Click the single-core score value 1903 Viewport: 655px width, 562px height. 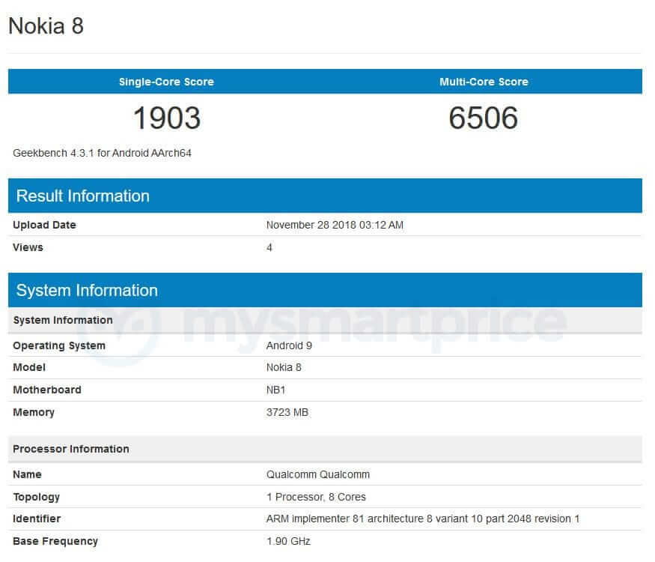[x=166, y=118]
